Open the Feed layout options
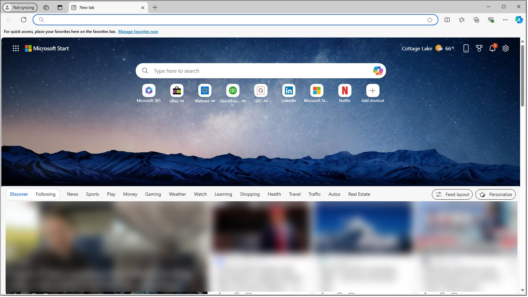The image size is (528, 297). coord(452,195)
